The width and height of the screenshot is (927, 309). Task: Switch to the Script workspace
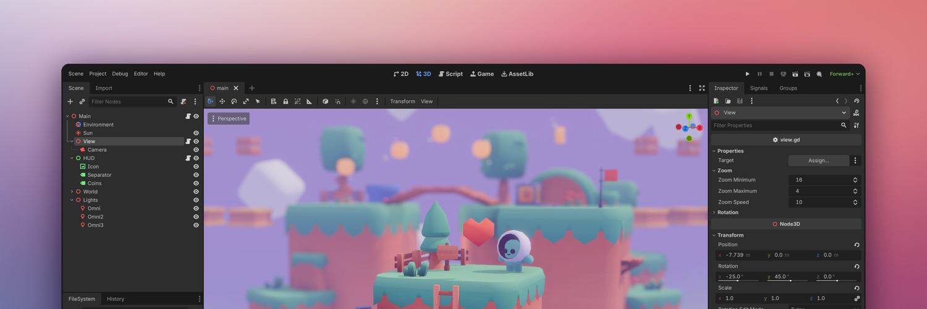(451, 74)
